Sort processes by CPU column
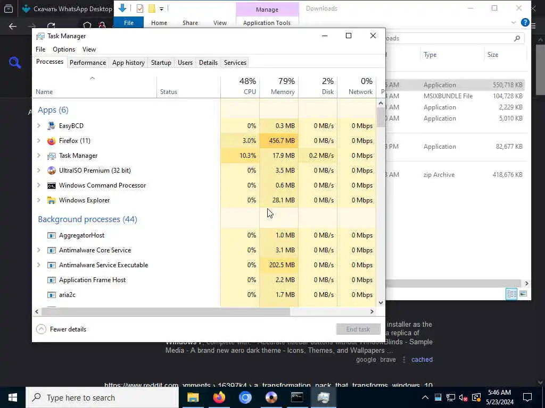 tap(240, 87)
